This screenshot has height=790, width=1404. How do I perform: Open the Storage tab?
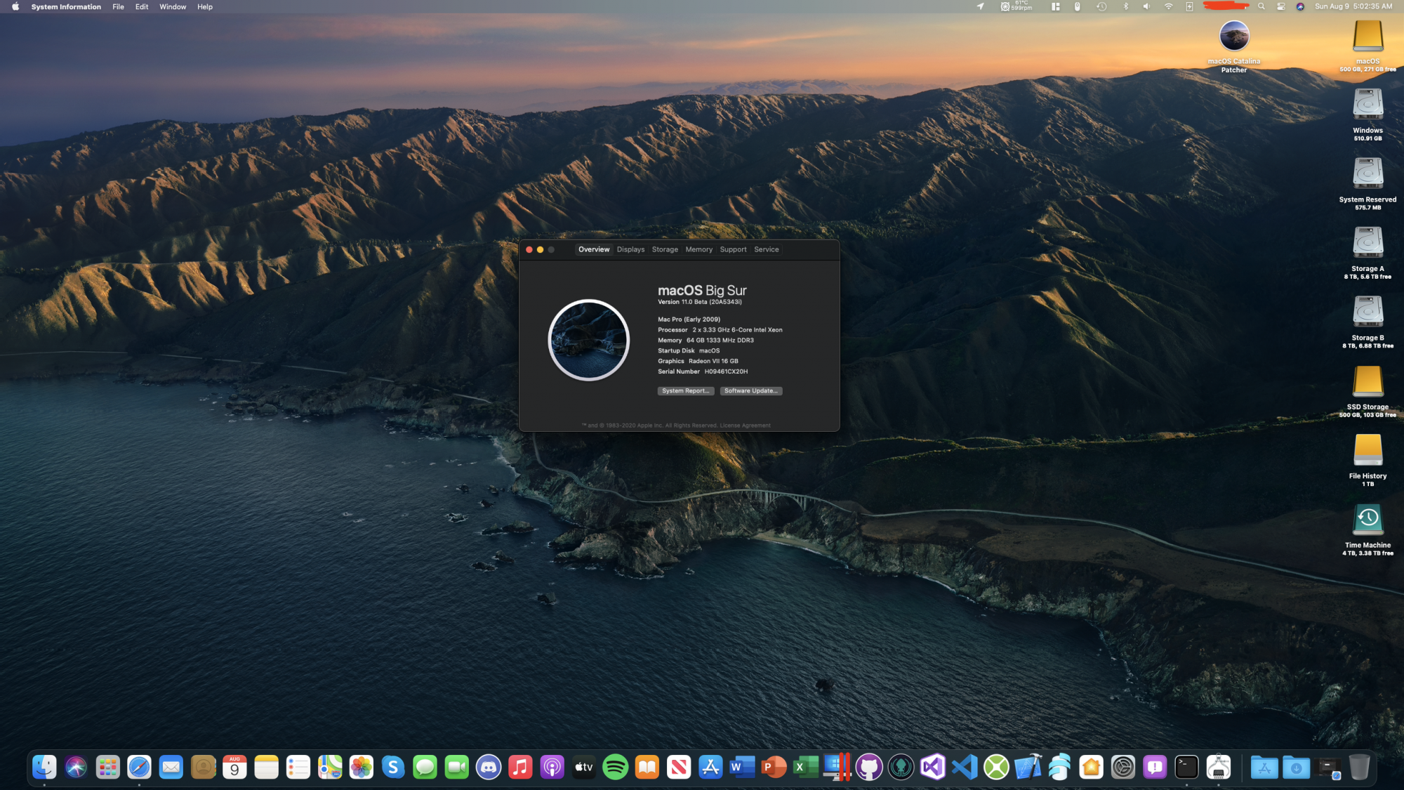[x=665, y=249]
